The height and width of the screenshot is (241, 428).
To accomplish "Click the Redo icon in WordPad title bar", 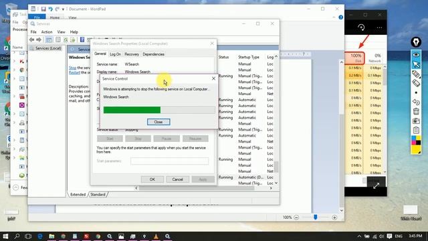I will [57, 9].
